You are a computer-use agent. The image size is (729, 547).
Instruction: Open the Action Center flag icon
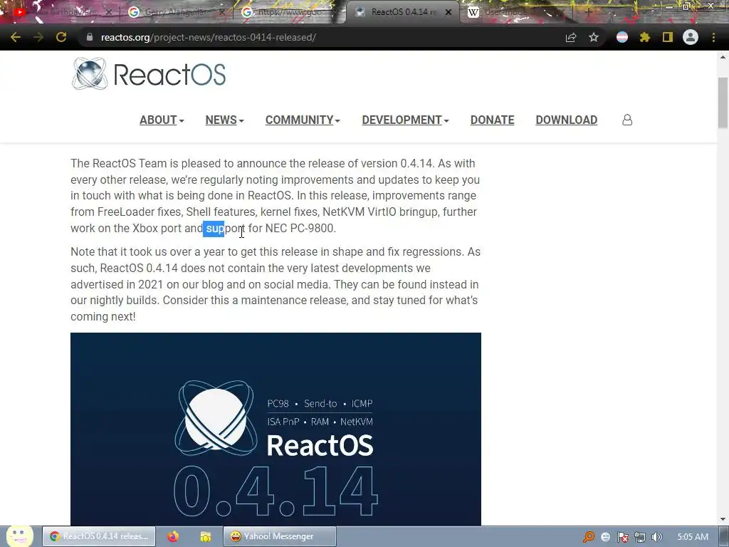[622, 537]
